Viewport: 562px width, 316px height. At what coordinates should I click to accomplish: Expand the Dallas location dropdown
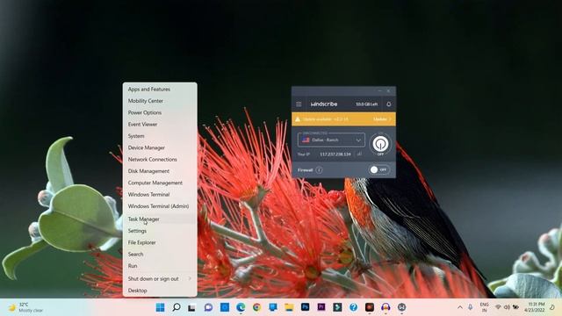(358, 140)
